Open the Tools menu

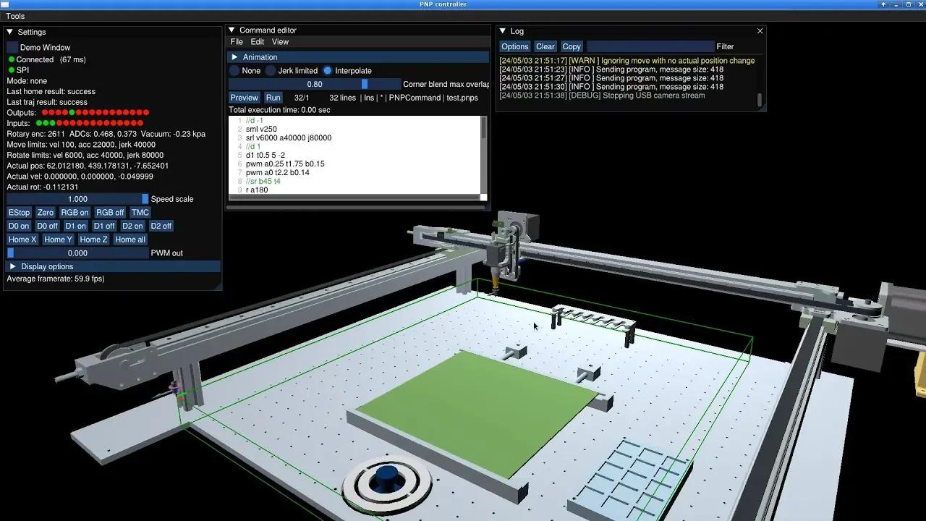point(15,16)
